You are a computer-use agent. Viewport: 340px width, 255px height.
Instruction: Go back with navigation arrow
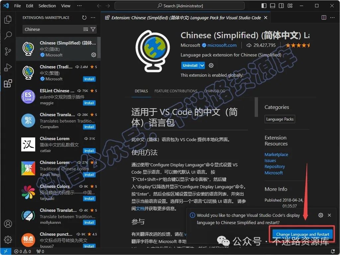point(99,6)
